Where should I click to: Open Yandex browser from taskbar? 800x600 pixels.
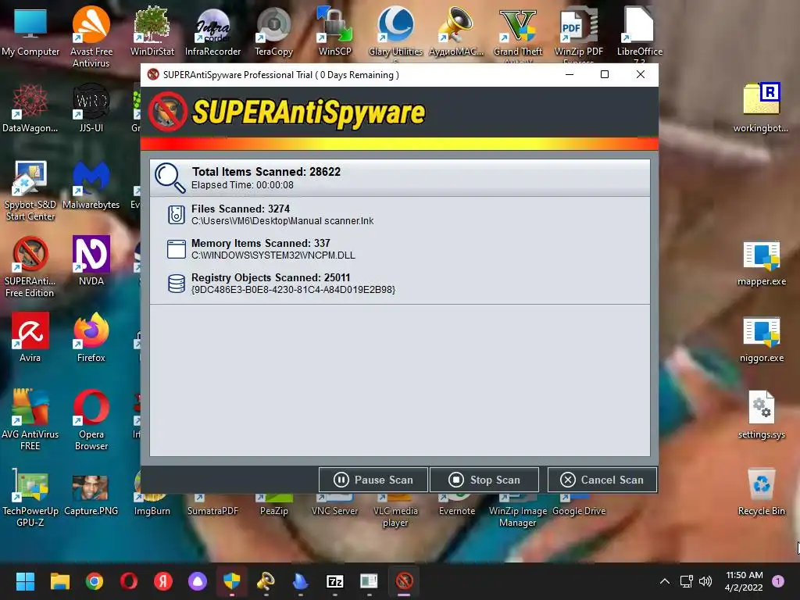pos(163,581)
